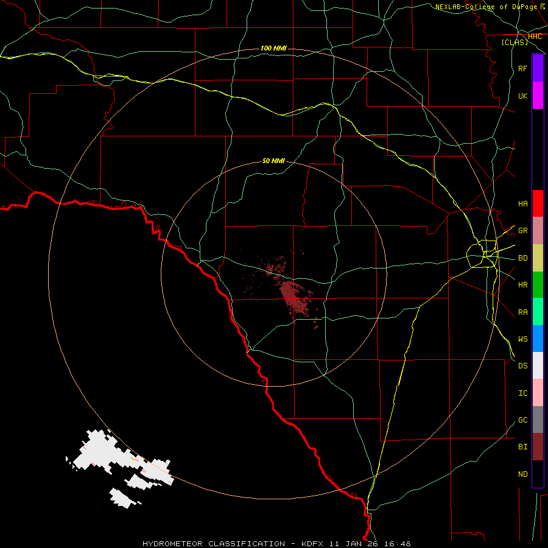Choose the IC pink legend swatch
Screen dimensions: 548x548
tap(538, 393)
